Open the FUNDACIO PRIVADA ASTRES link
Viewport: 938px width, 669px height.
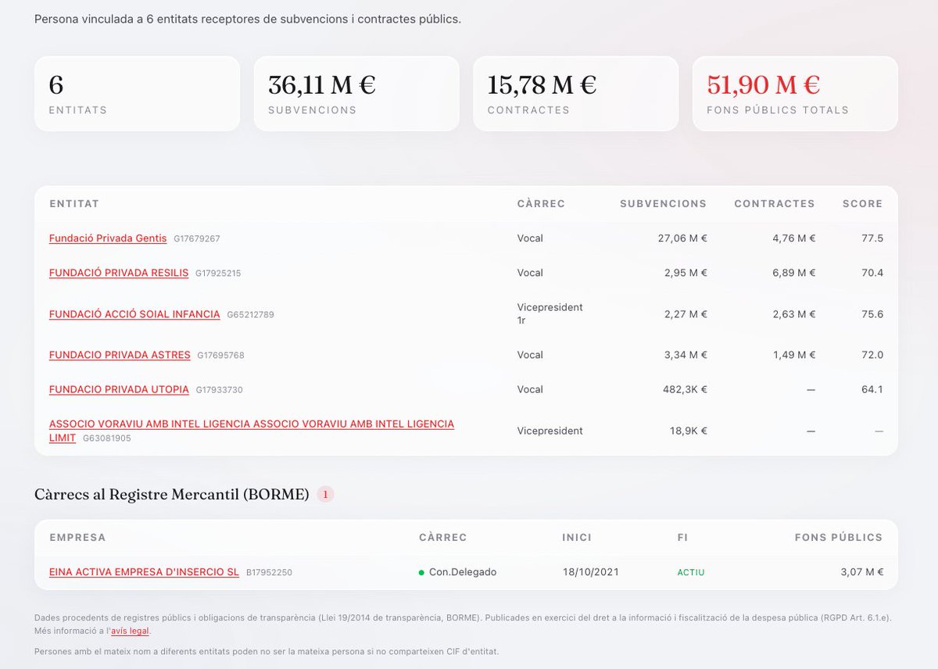[x=120, y=355]
